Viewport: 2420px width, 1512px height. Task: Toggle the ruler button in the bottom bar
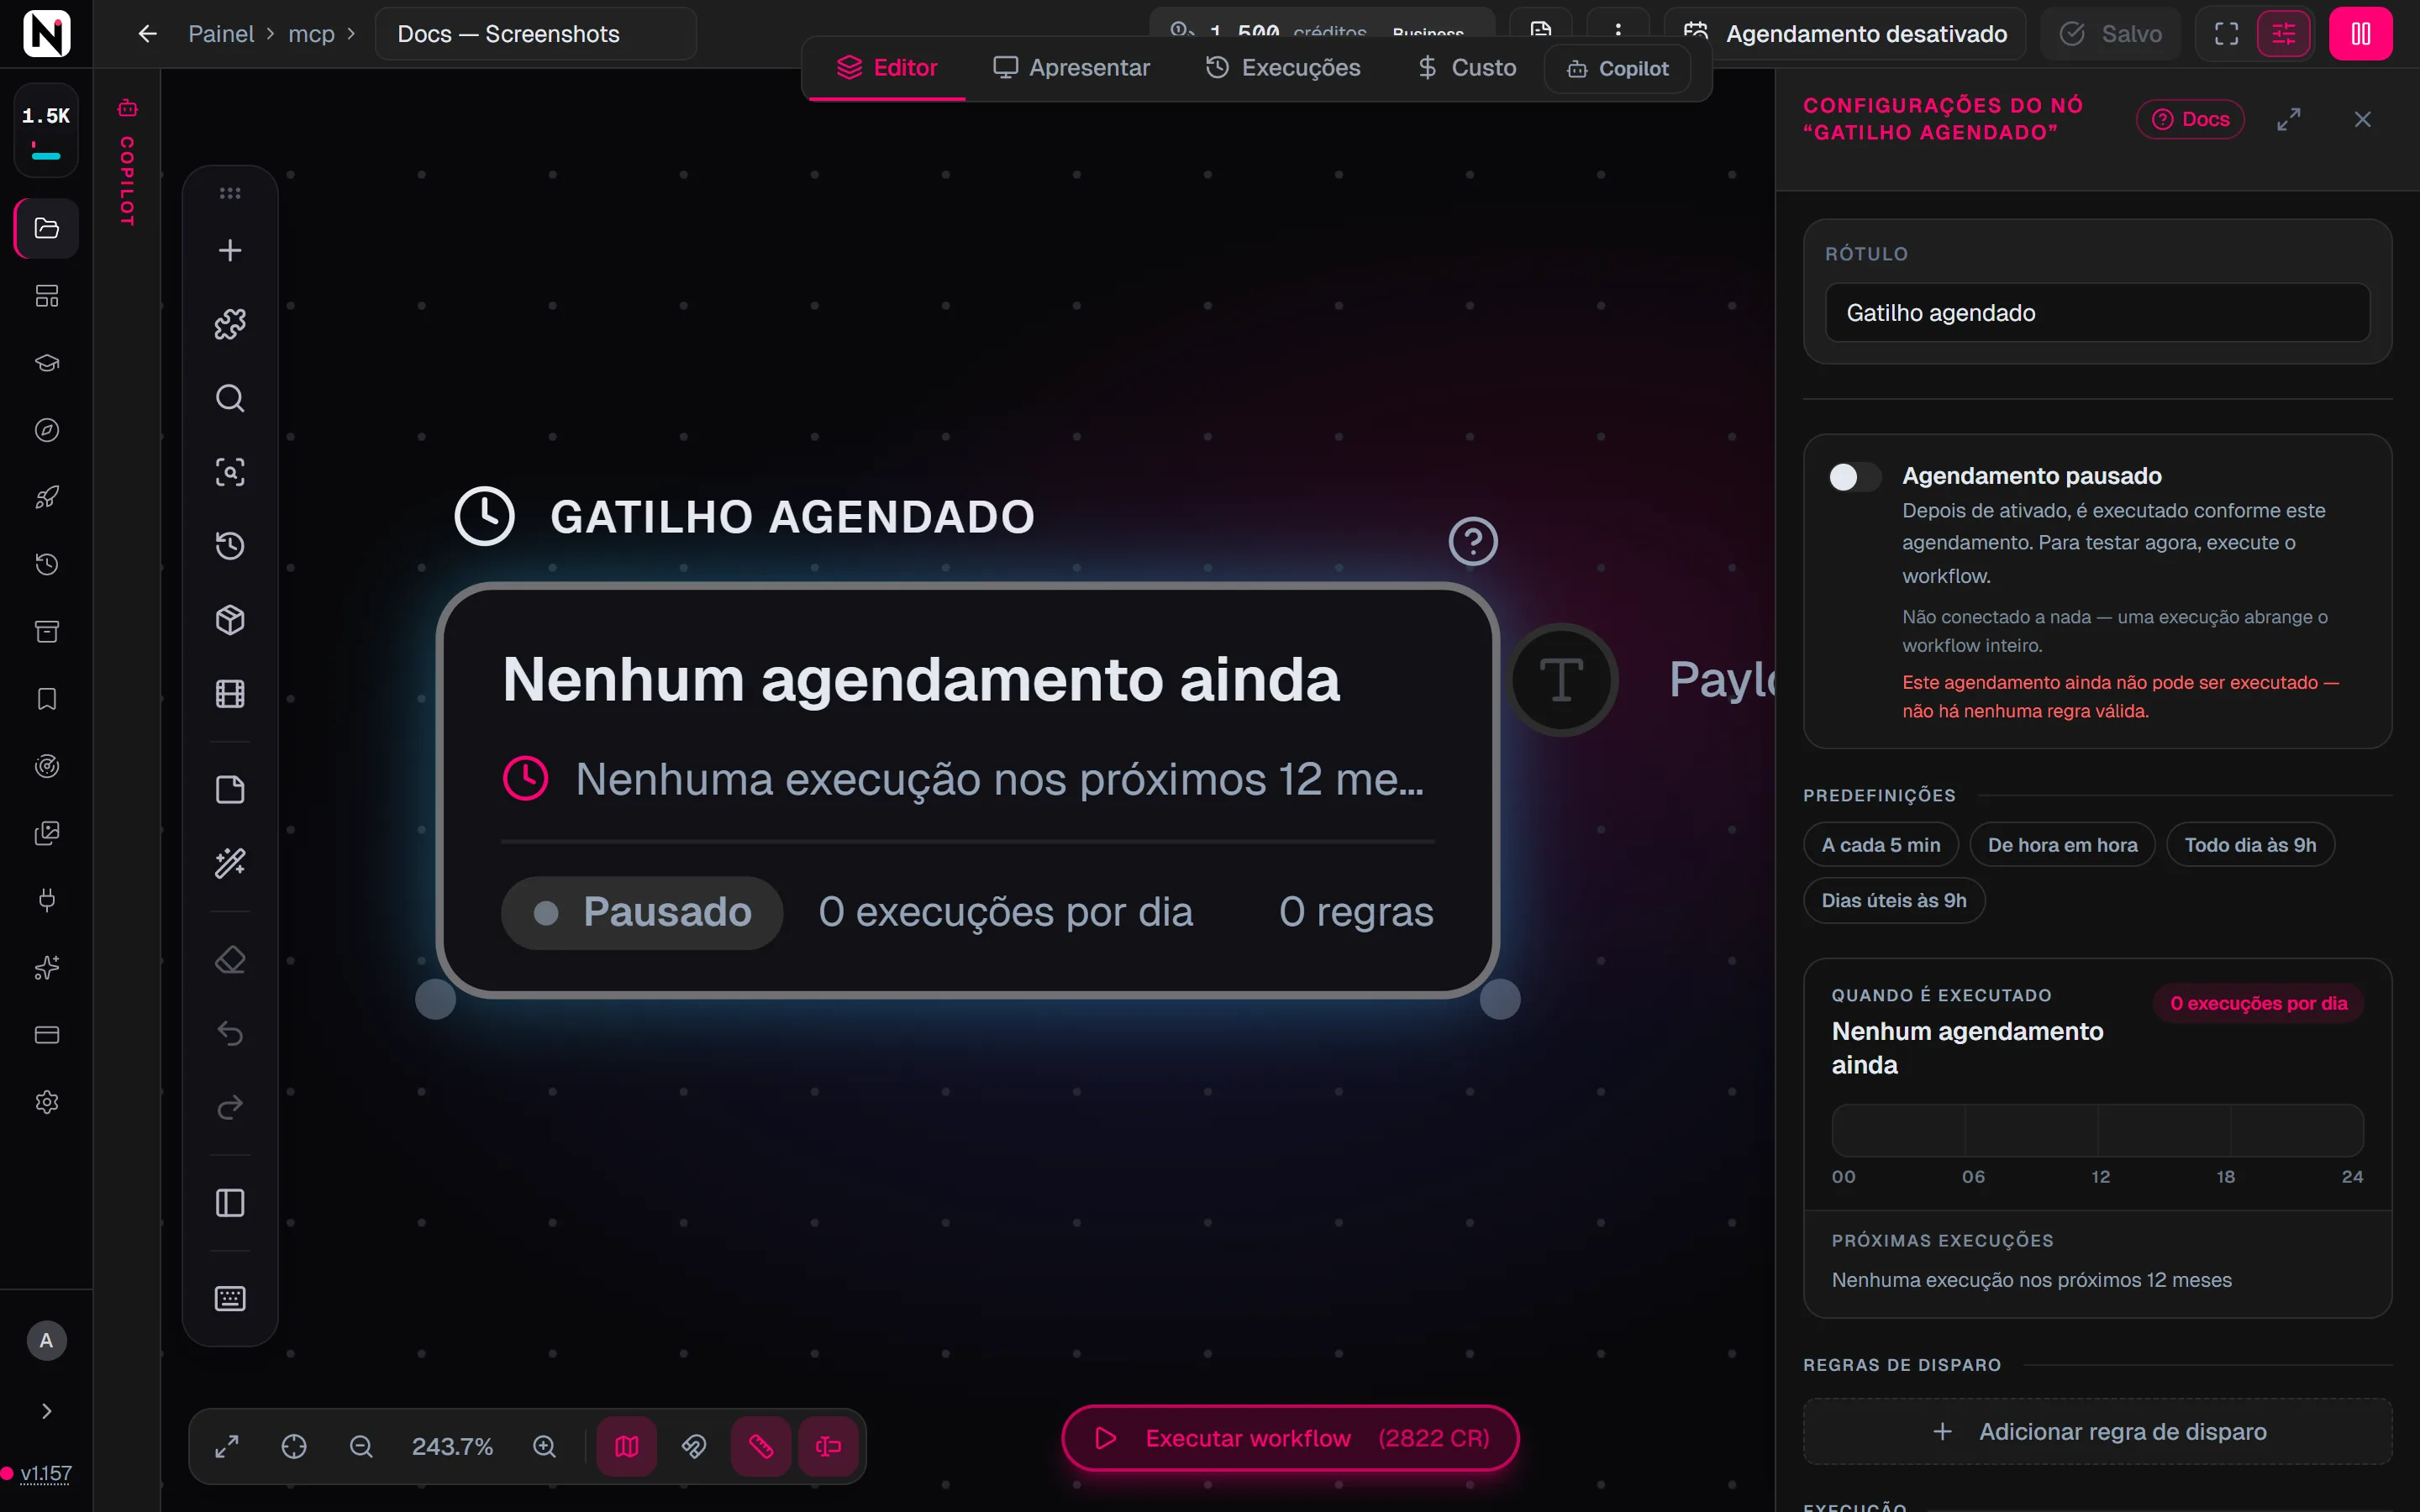(761, 1446)
